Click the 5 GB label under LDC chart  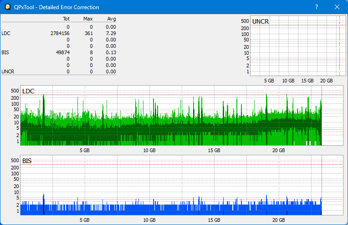(85, 150)
